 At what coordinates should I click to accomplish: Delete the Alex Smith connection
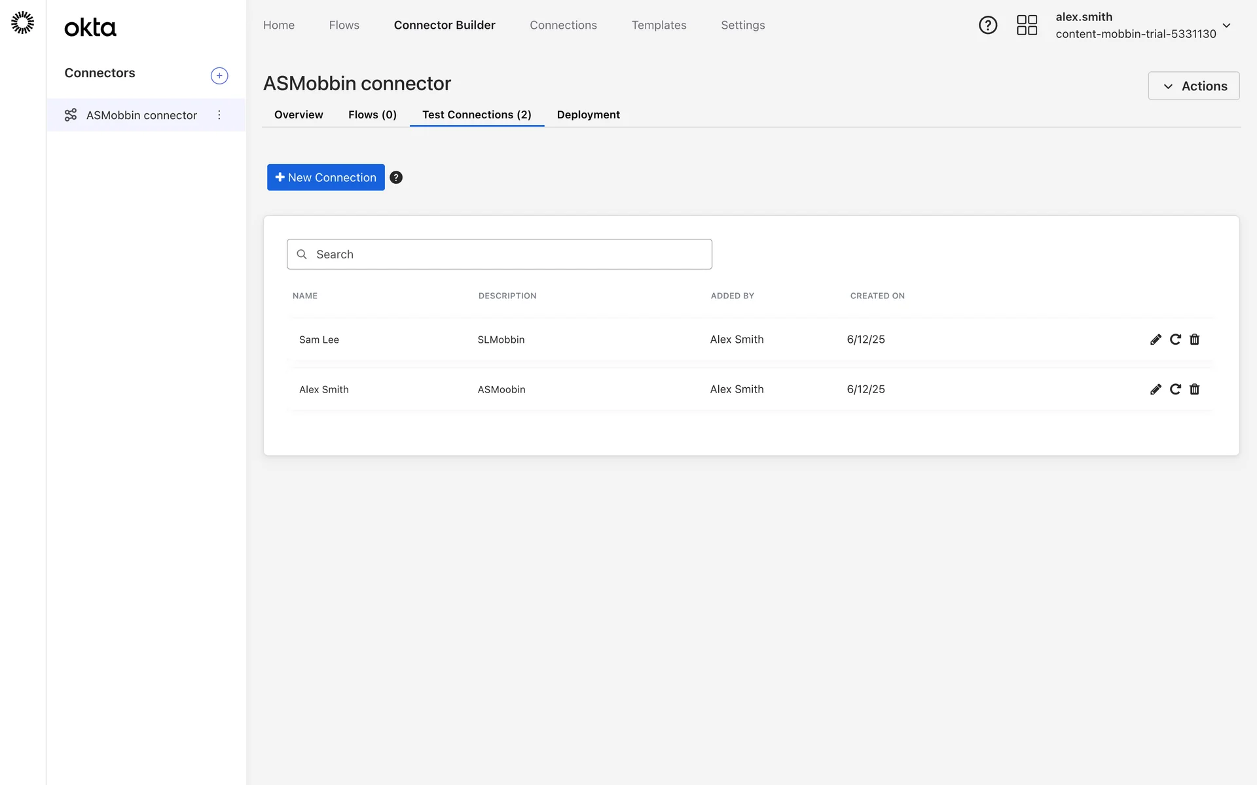click(x=1194, y=389)
